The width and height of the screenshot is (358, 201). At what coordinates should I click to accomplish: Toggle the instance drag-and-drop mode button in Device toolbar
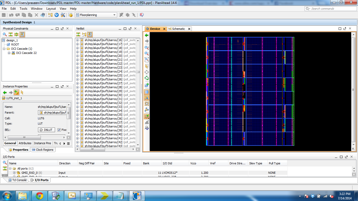pos(147,116)
